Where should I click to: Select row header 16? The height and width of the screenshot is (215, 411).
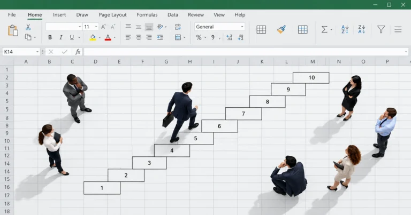tap(7, 187)
